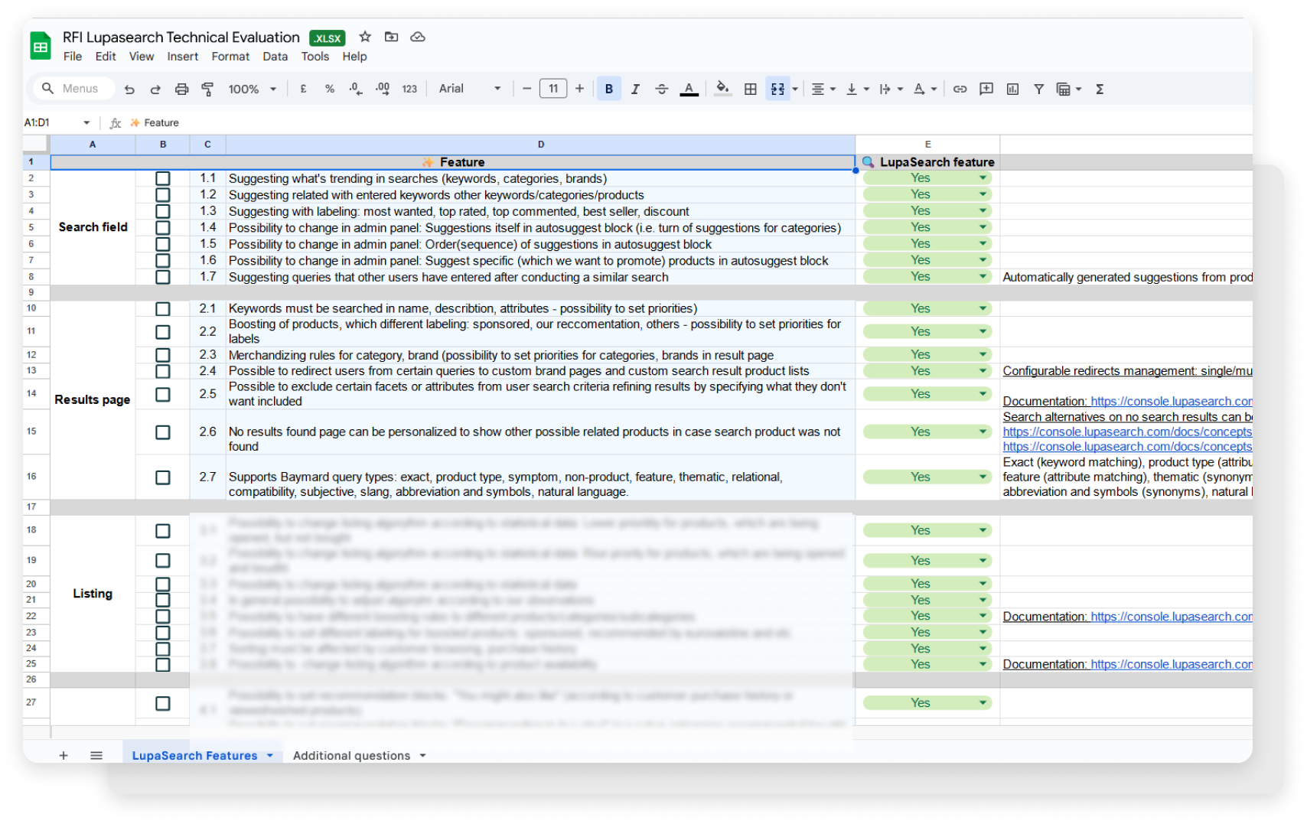Open the Format menu

230,57
